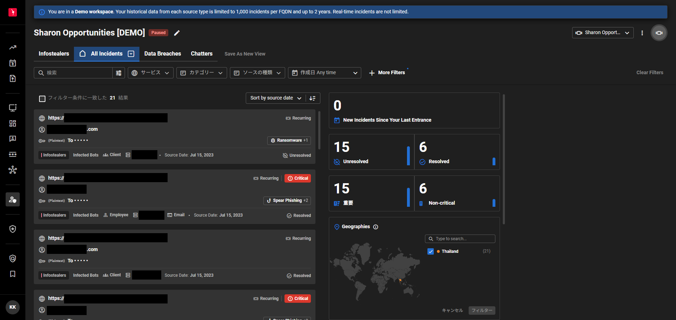Expand the Sharon Opport... workspace selector
Image resolution: width=676 pixels, height=320 pixels.
click(602, 33)
